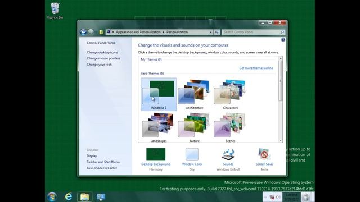Open the Start orb button
Screen dimensions: 360x202
[x=52, y=197]
